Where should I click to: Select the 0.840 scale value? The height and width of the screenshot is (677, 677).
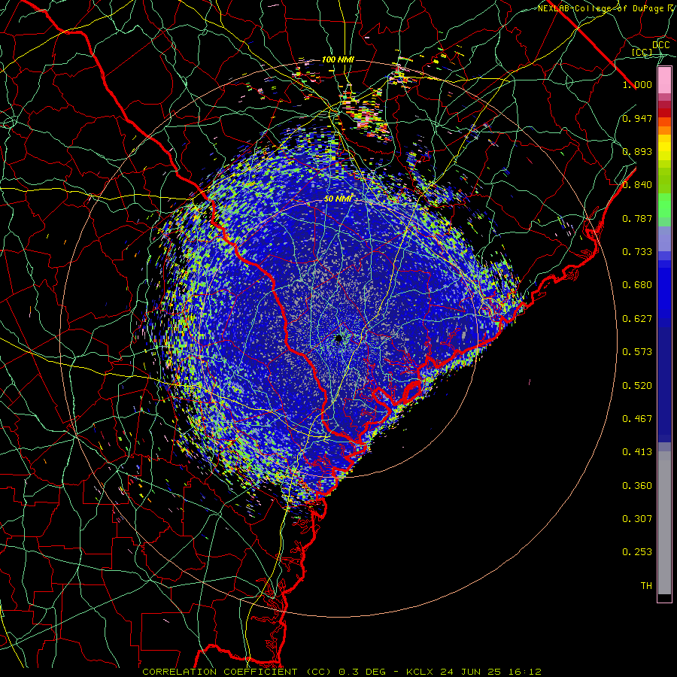pos(637,185)
